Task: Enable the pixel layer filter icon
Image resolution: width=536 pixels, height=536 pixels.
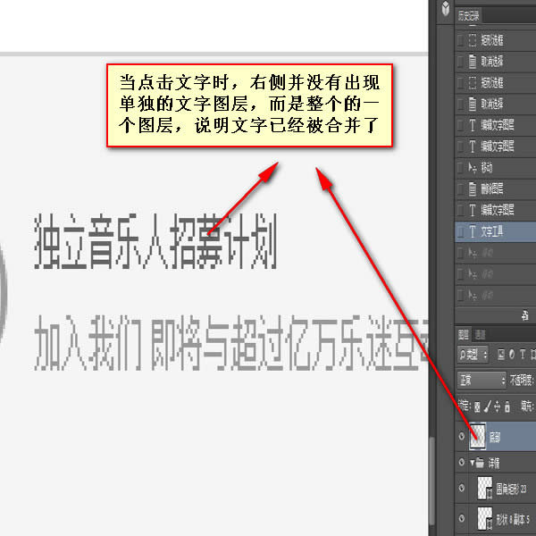Action: point(501,355)
